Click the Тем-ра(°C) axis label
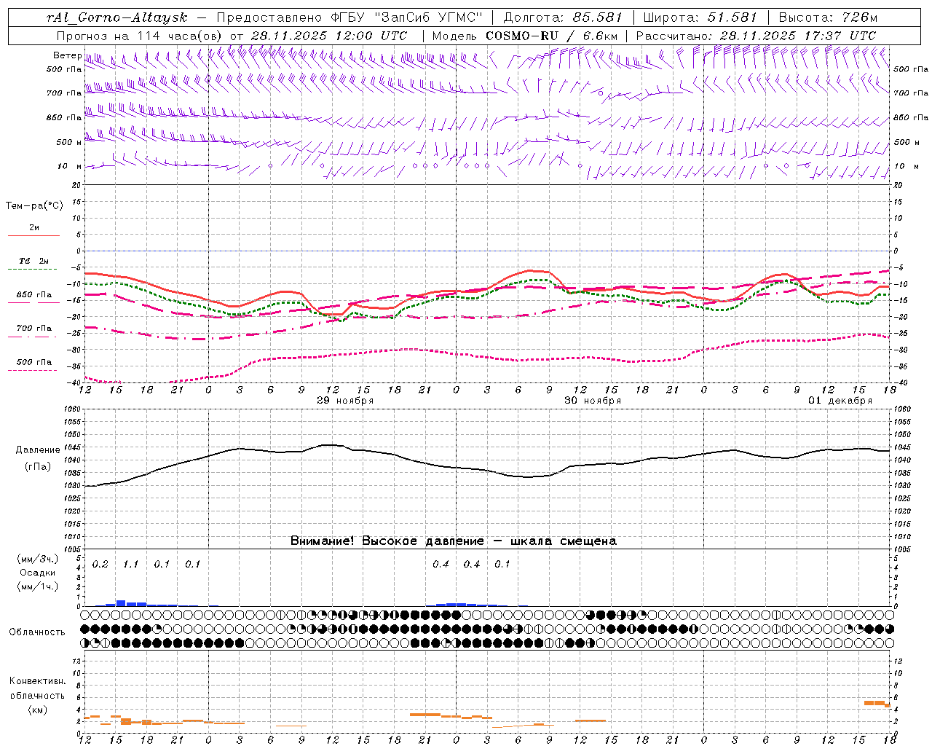932x746 pixels. (x=34, y=206)
